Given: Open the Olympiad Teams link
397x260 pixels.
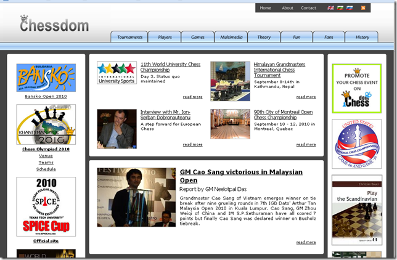Looking at the screenshot, I should [46, 162].
